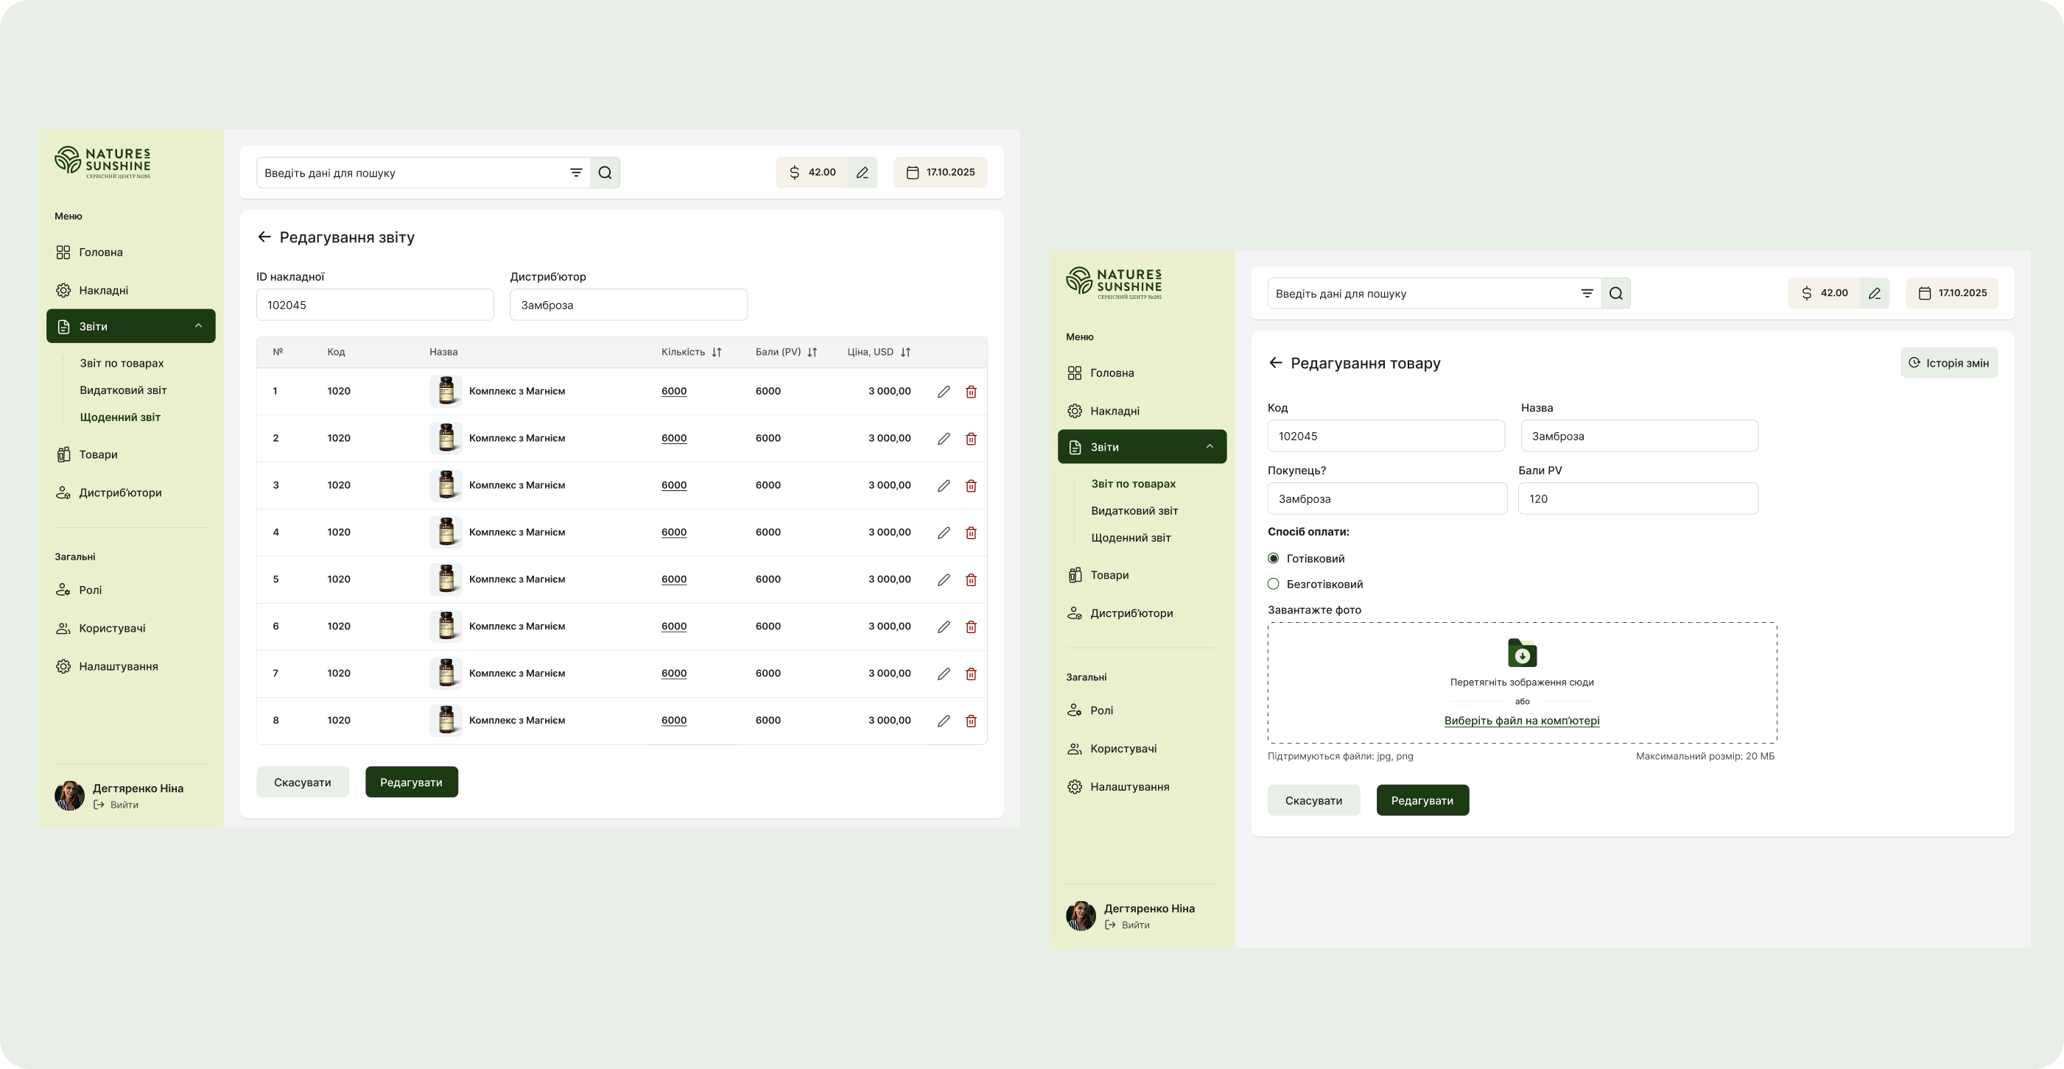Sort table by Кількість column arrows
2064x1069 pixels.
pos(716,353)
